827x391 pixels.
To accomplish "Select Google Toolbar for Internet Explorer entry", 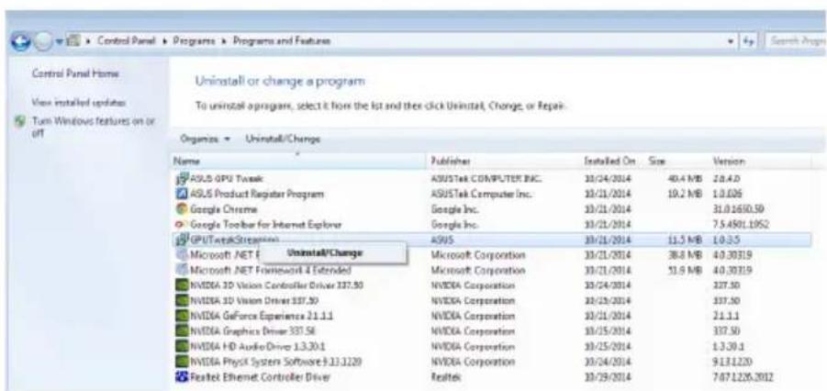I will 265,224.
